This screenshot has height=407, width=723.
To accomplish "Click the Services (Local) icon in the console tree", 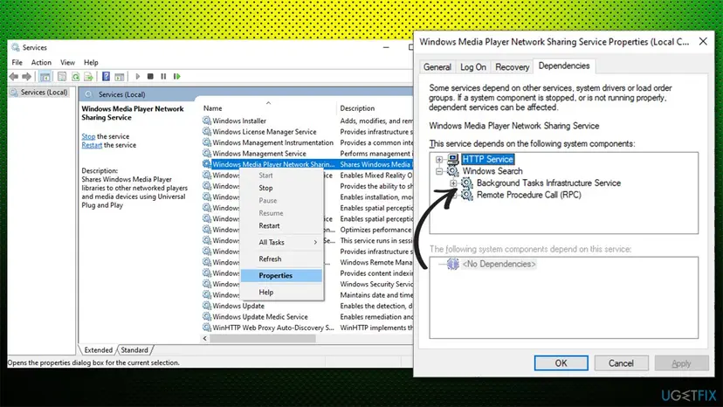I will [x=14, y=93].
